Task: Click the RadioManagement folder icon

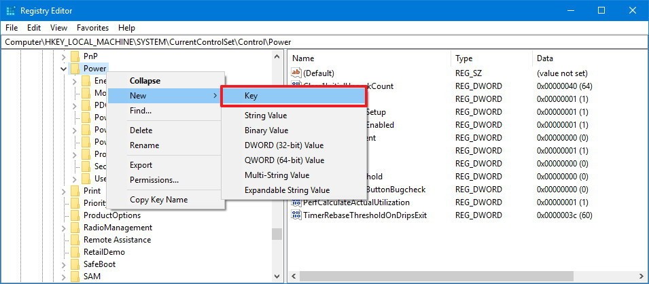Action: (x=75, y=228)
